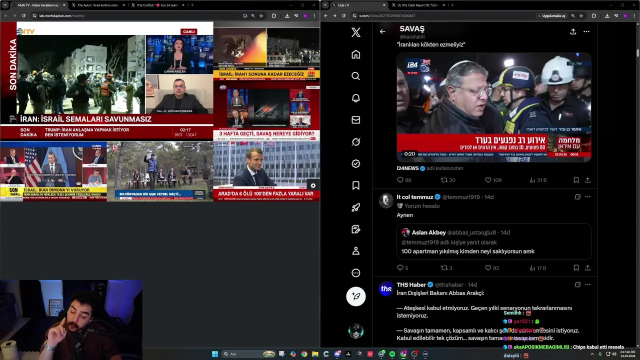Bookmark the lt col temmuz post
Viewport: 640px width, 360px height.
tap(576, 268)
